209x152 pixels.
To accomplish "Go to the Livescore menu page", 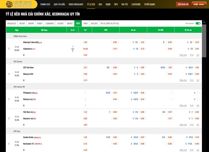I will tap(136, 4).
